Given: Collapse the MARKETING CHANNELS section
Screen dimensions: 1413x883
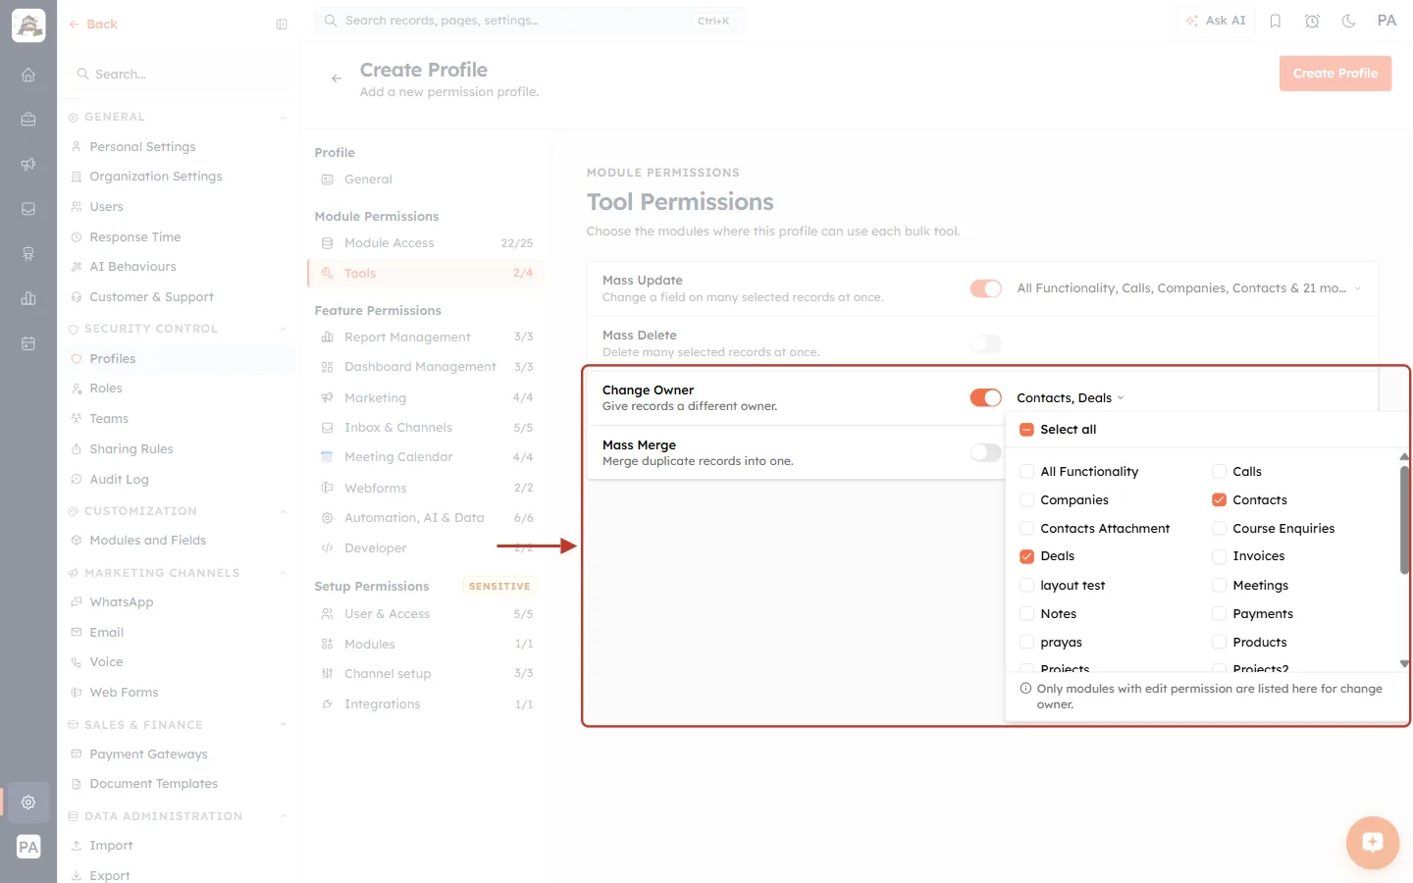Looking at the screenshot, I should pos(284,574).
